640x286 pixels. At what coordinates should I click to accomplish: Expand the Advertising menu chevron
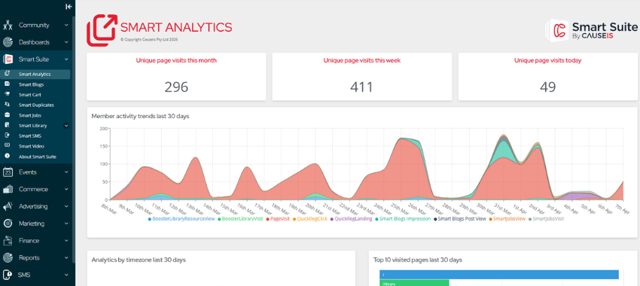pos(66,206)
